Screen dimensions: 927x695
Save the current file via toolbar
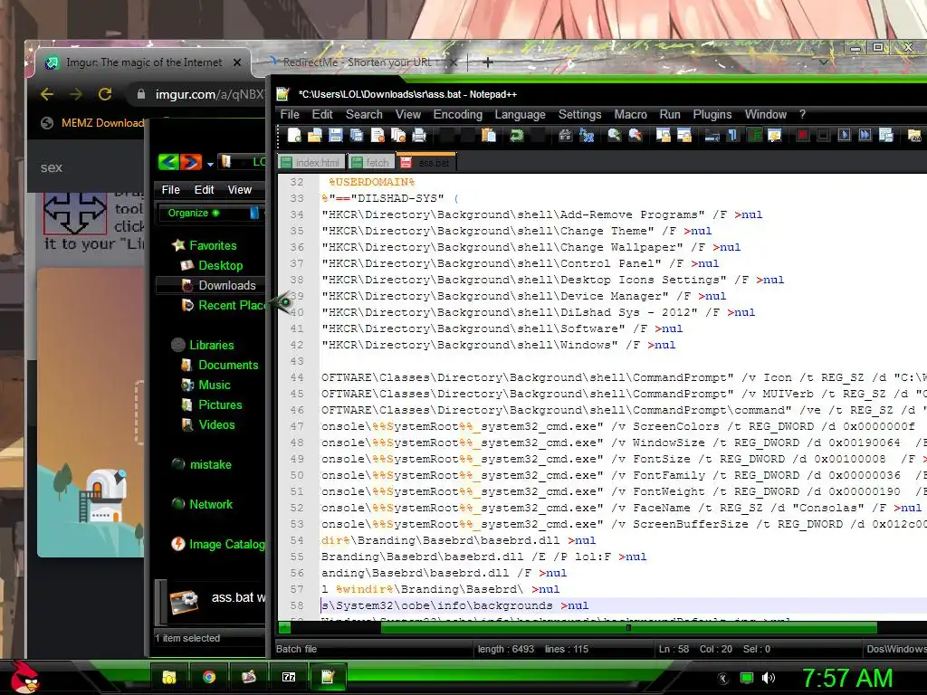pos(335,136)
